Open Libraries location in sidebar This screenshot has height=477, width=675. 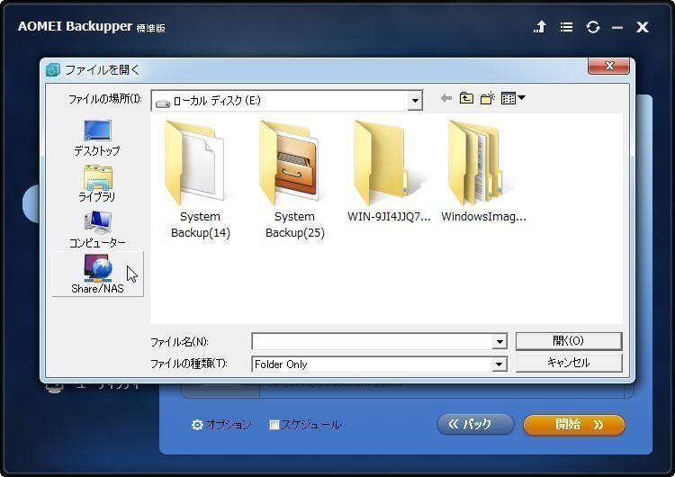97,184
